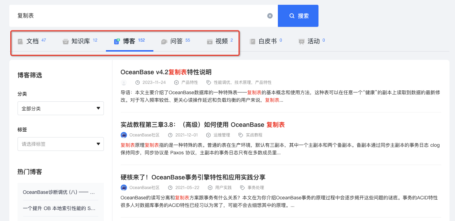Click the category icon beside 产品特性

tap(176, 82)
